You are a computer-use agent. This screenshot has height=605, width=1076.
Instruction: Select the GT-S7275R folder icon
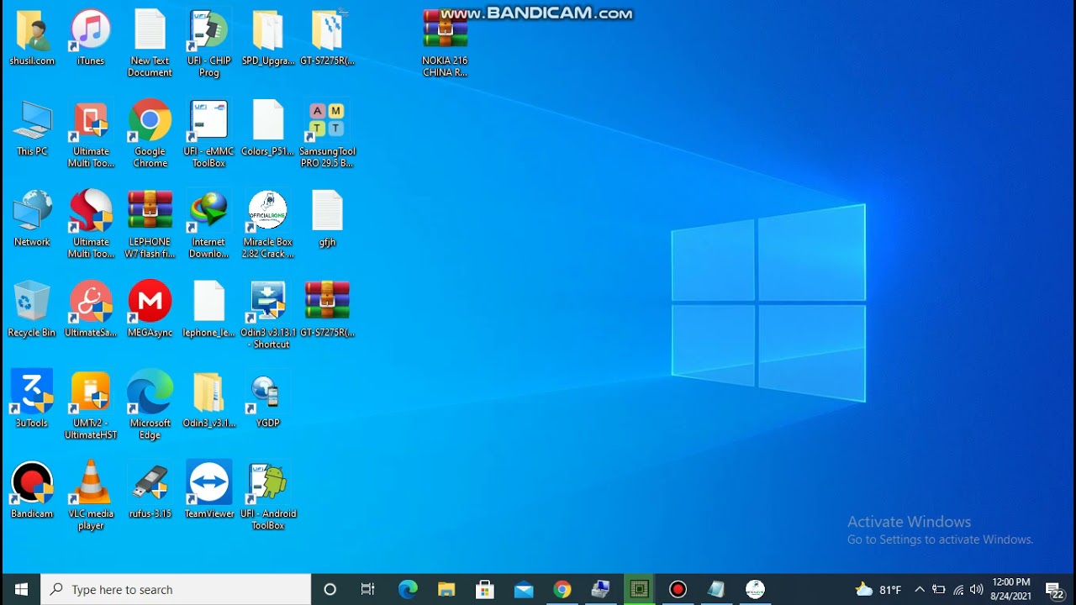[x=327, y=38]
